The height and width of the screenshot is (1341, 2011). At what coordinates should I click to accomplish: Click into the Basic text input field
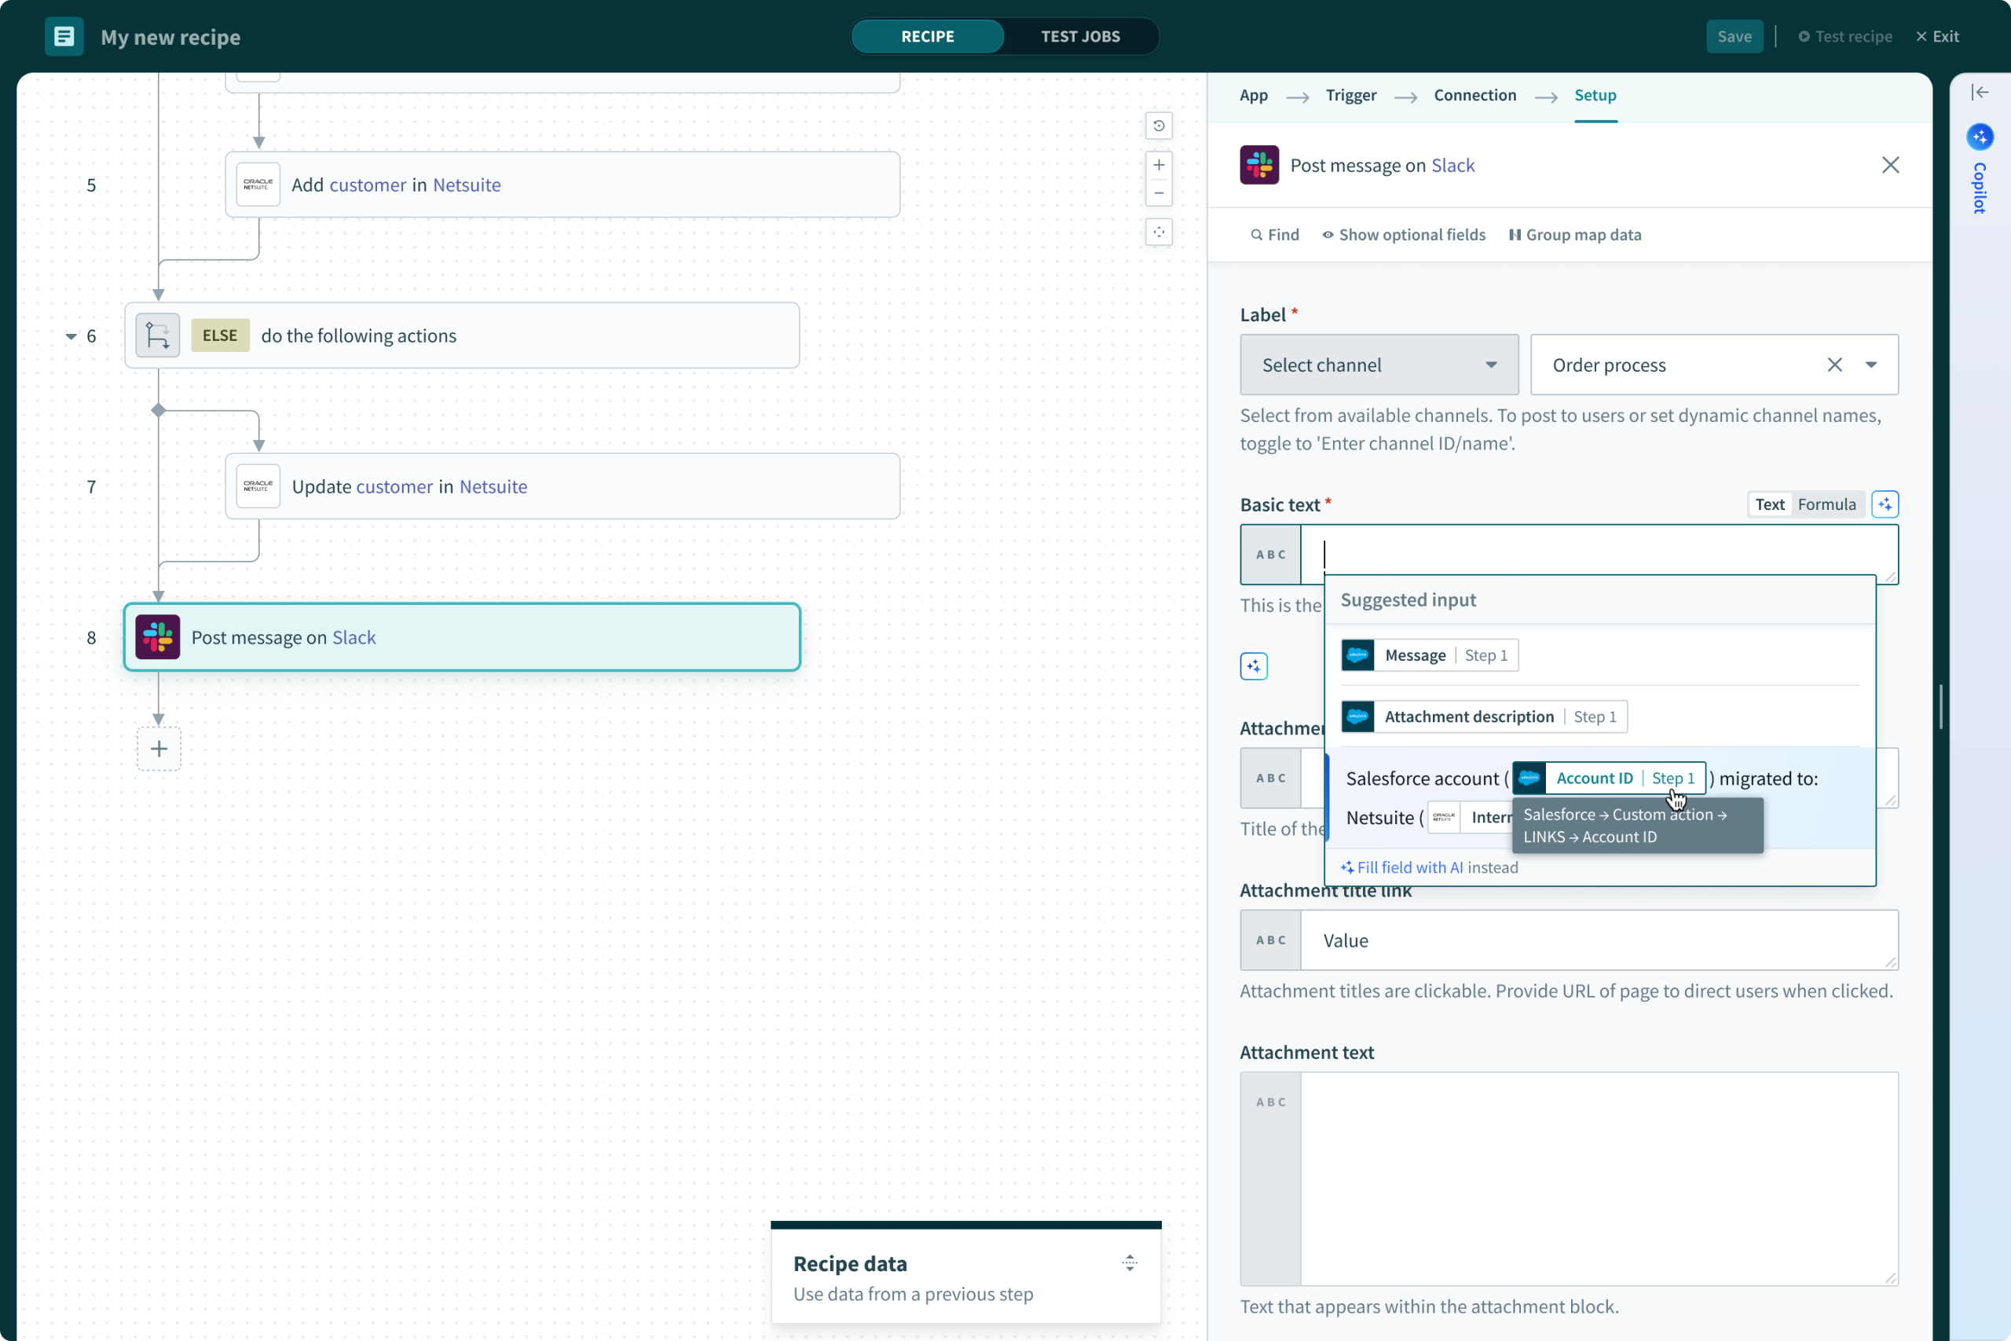[x=1599, y=554]
